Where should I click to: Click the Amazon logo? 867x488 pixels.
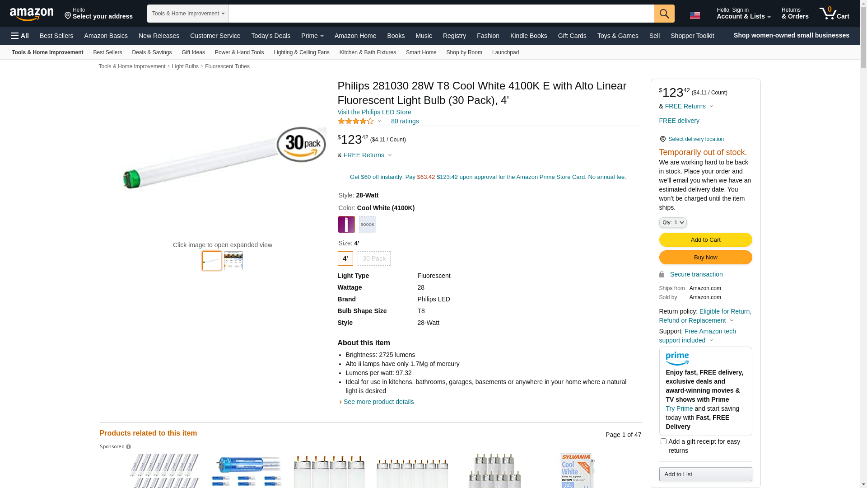click(32, 14)
